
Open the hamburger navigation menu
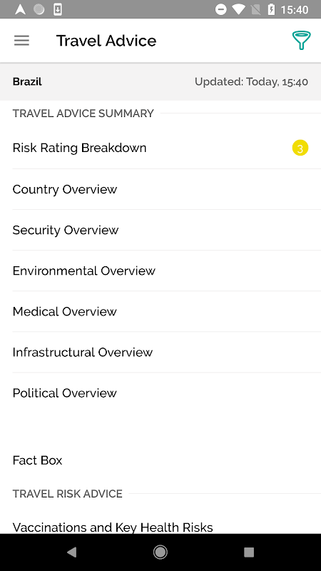21,41
